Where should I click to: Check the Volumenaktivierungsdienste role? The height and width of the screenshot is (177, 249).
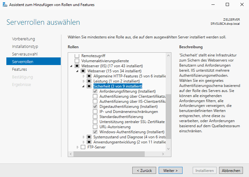point(77,61)
